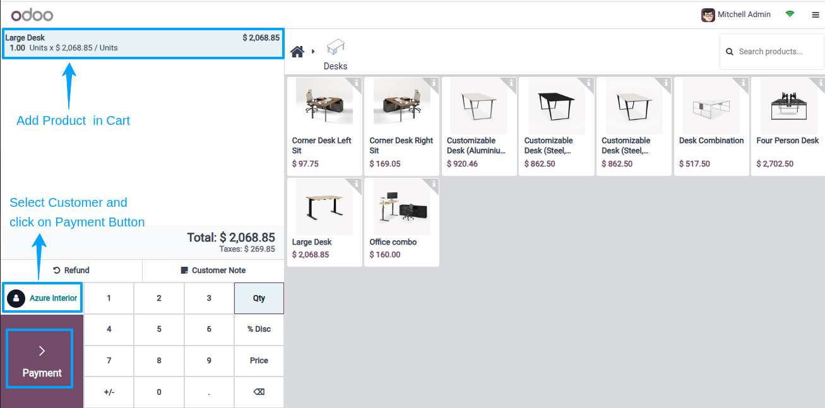Image resolution: width=825 pixels, height=408 pixels.
Task: Select the Desks category breadcrumb icon
Action: pos(336,47)
